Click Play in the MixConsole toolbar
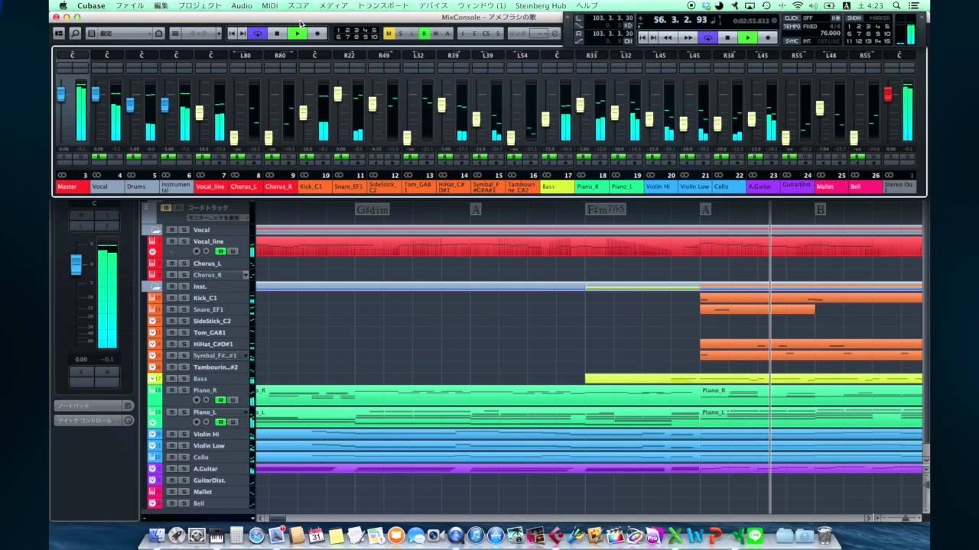This screenshot has height=550, width=979. click(297, 34)
